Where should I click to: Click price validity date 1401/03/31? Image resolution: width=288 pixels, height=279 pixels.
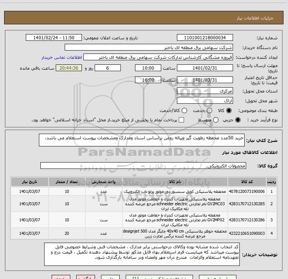click(205, 80)
